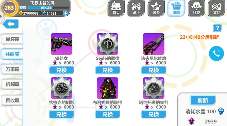Select the 商店 shop tab

pyautogui.click(x=176, y=8)
